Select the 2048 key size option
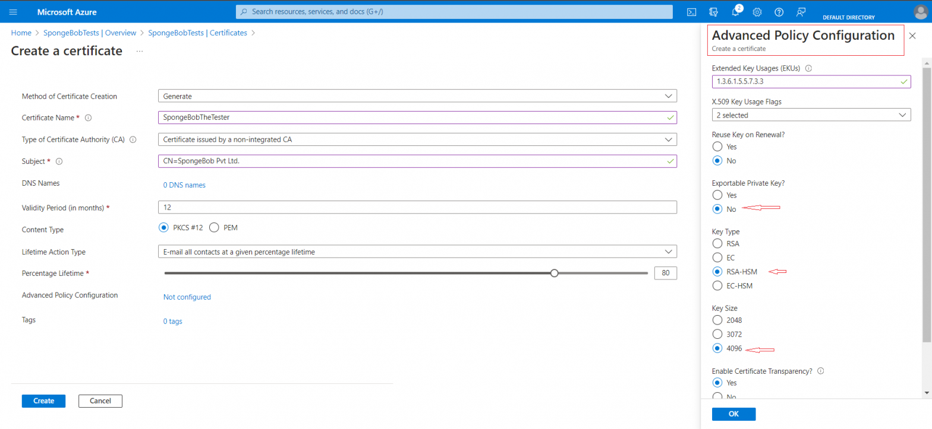The width and height of the screenshot is (932, 429). [x=717, y=320]
